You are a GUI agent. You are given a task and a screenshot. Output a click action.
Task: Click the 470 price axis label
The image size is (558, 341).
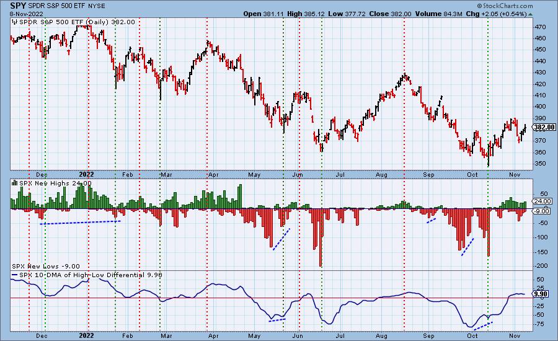pos(540,27)
